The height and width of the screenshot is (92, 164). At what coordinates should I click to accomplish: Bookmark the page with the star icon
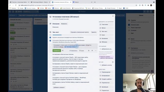(136, 5)
